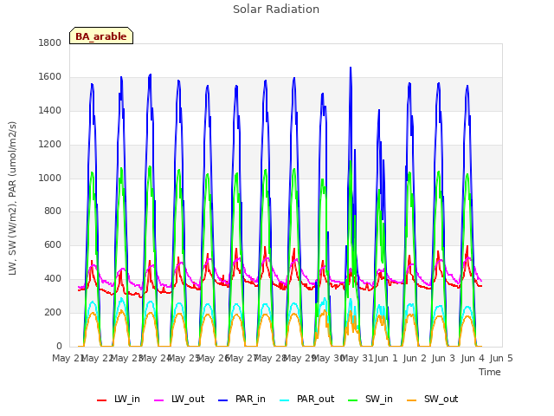Click the 800 y-axis tick label
554x416 pixels.
click(x=53, y=211)
